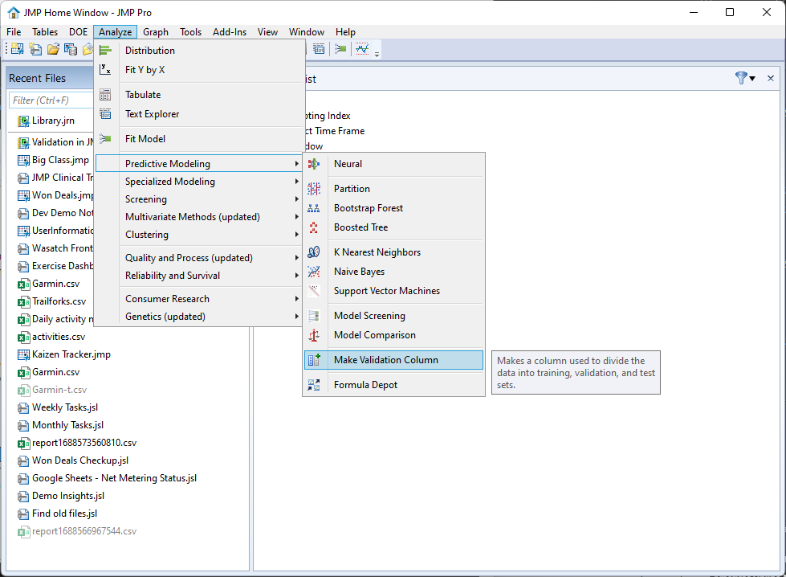Click the Text Explorer toolbar icon
786x577 pixels.
tap(319, 49)
